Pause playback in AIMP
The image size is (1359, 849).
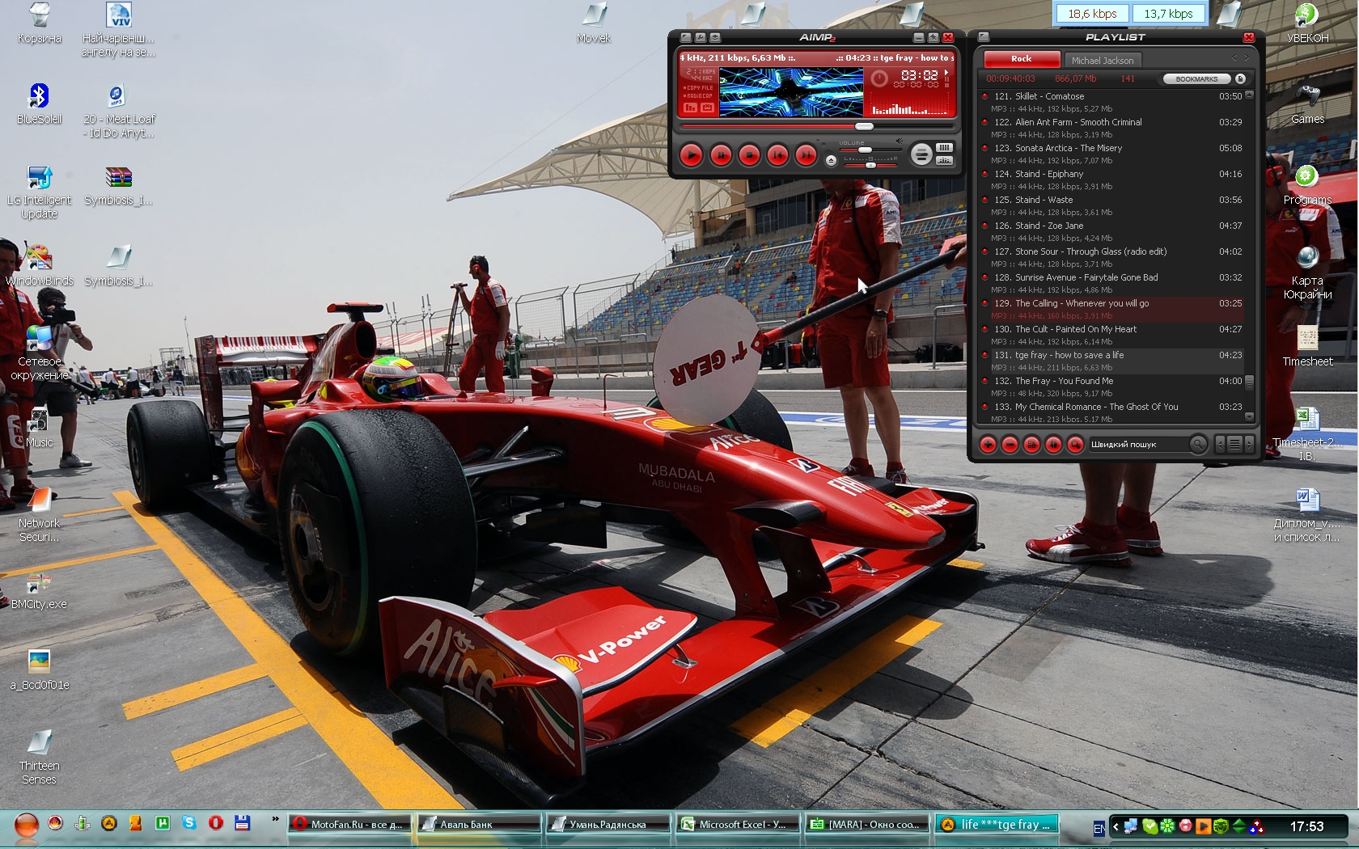(721, 155)
